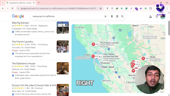The image size is (170, 96).
Task: Go back using browser back arrow
Action: point(3,9)
